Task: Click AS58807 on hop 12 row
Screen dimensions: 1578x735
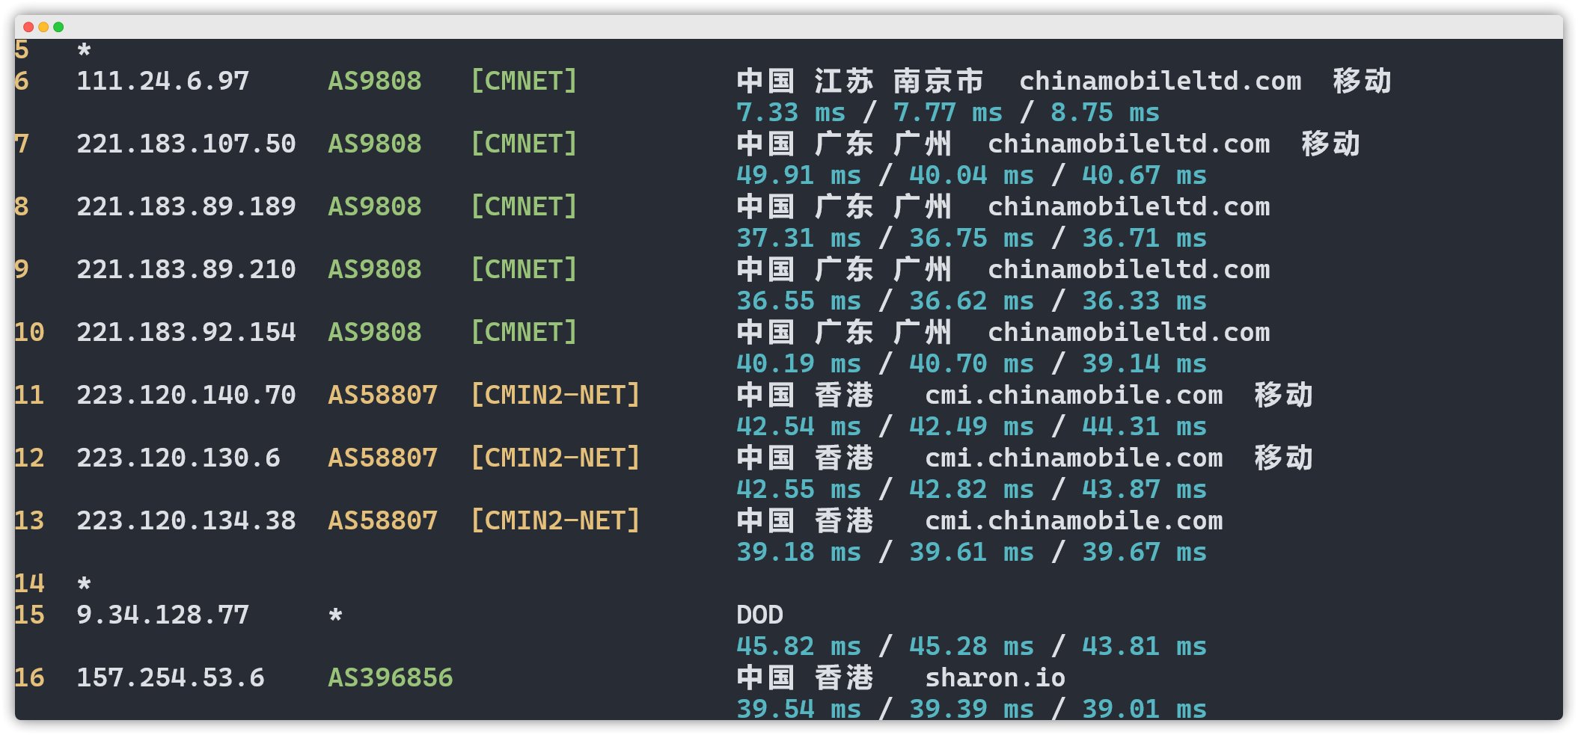Action: coord(383,458)
